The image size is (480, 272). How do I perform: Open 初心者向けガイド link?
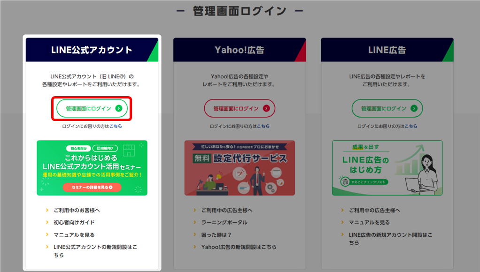(74, 222)
